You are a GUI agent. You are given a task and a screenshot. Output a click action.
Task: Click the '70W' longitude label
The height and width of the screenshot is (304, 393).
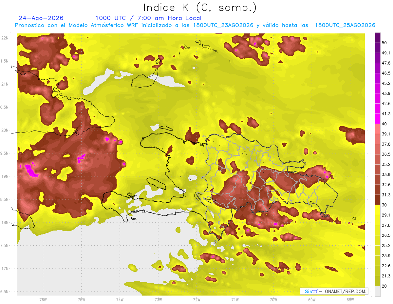pos(273,299)
